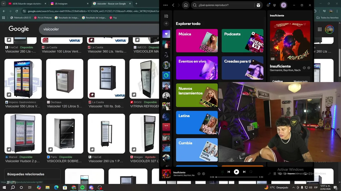This screenshot has height=191, width=341.
Task: Open the Podcasts category card
Action: (242, 41)
